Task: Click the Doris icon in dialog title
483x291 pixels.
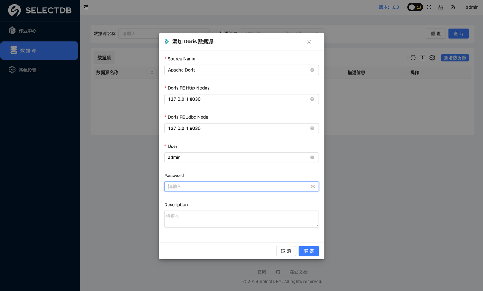Action: click(x=166, y=41)
